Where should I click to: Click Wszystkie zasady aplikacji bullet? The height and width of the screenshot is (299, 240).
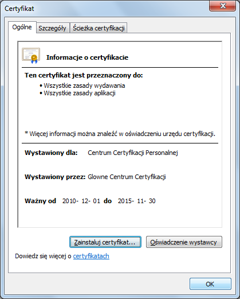coord(77,93)
